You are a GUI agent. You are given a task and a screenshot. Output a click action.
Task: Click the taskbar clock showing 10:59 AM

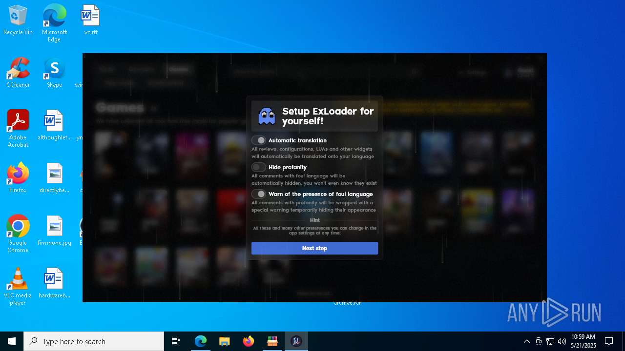pos(583,341)
